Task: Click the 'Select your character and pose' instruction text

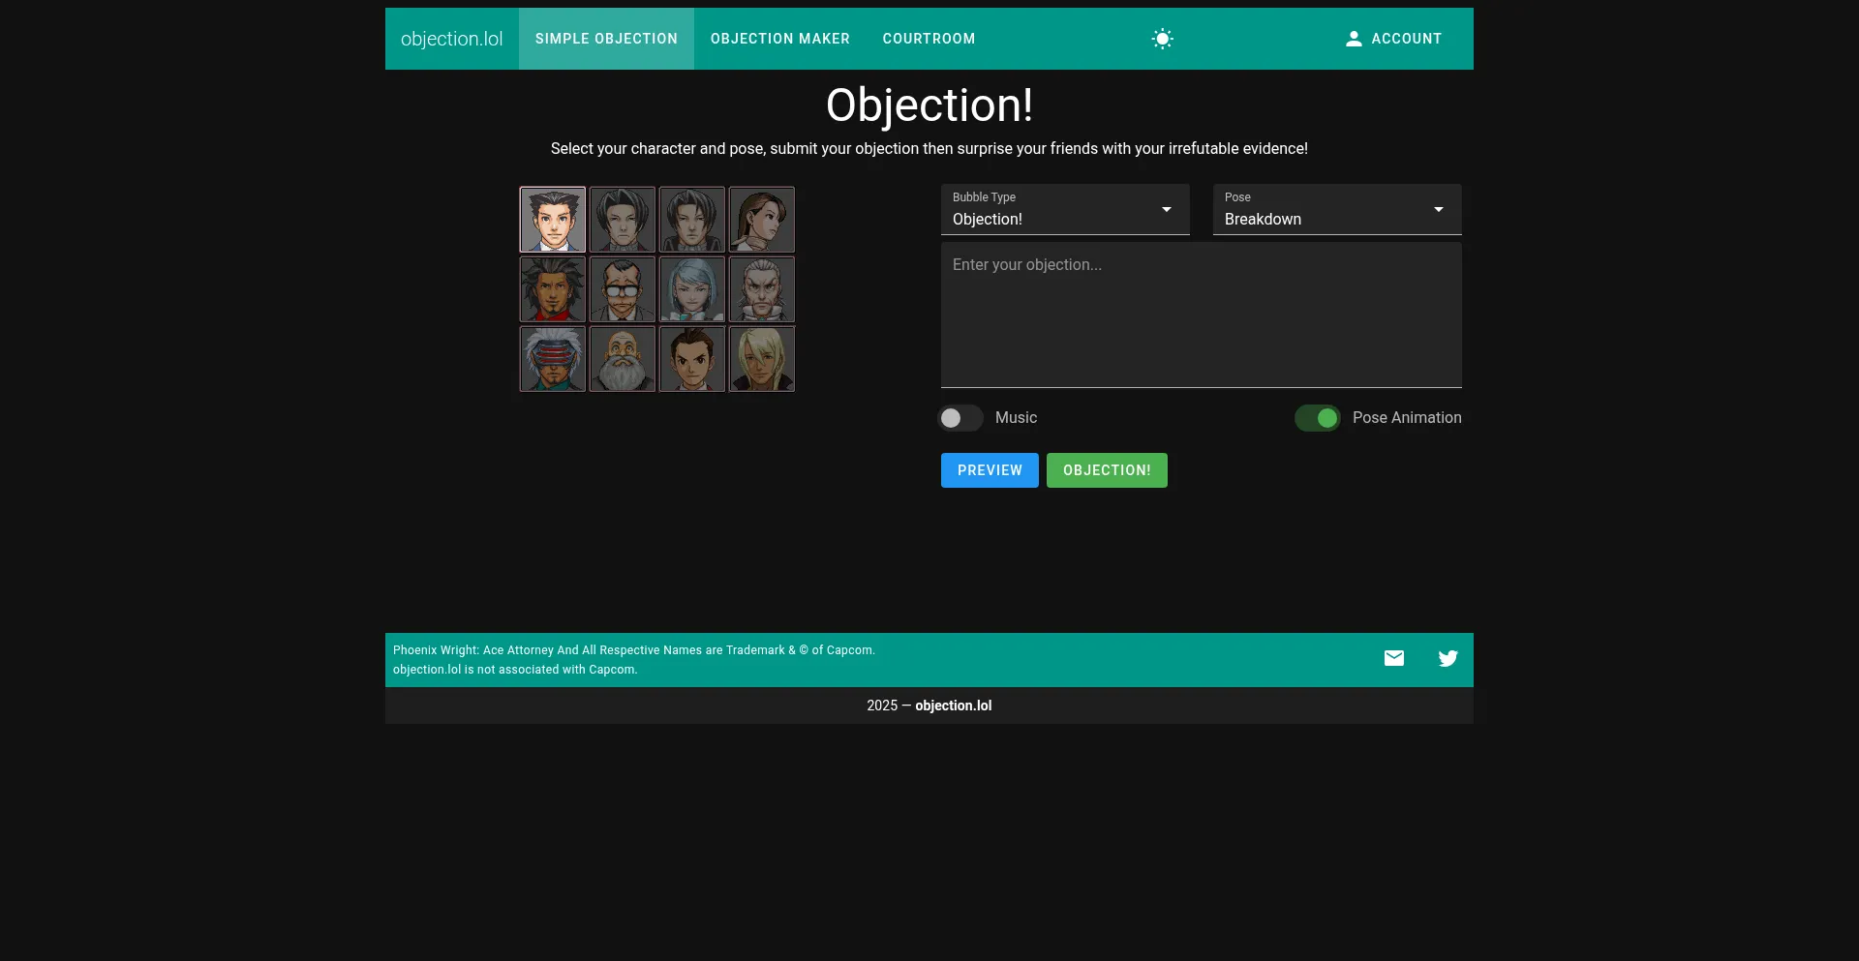Action: click(929, 148)
